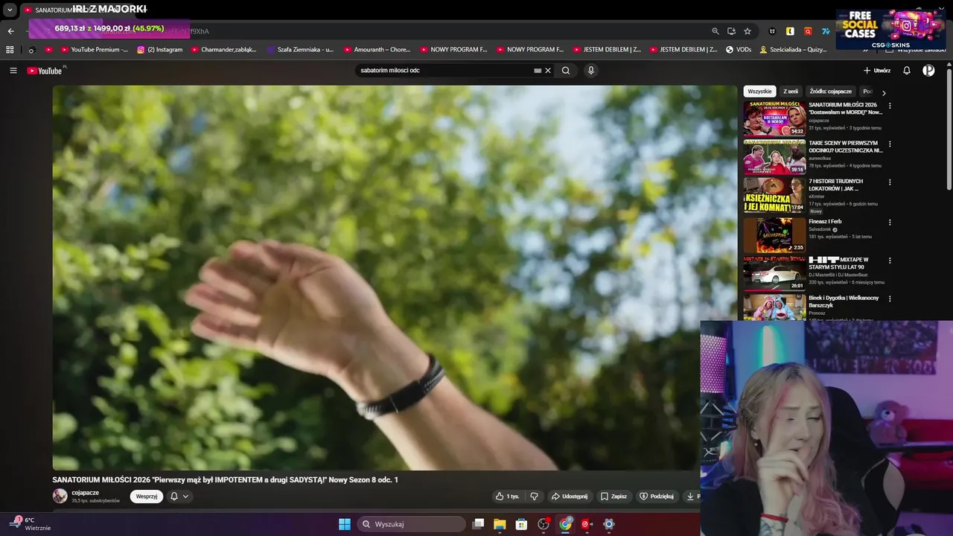This screenshot has width=953, height=536.
Task: Open the YouTube account avatar menu
Action: (x=928, y=71)
